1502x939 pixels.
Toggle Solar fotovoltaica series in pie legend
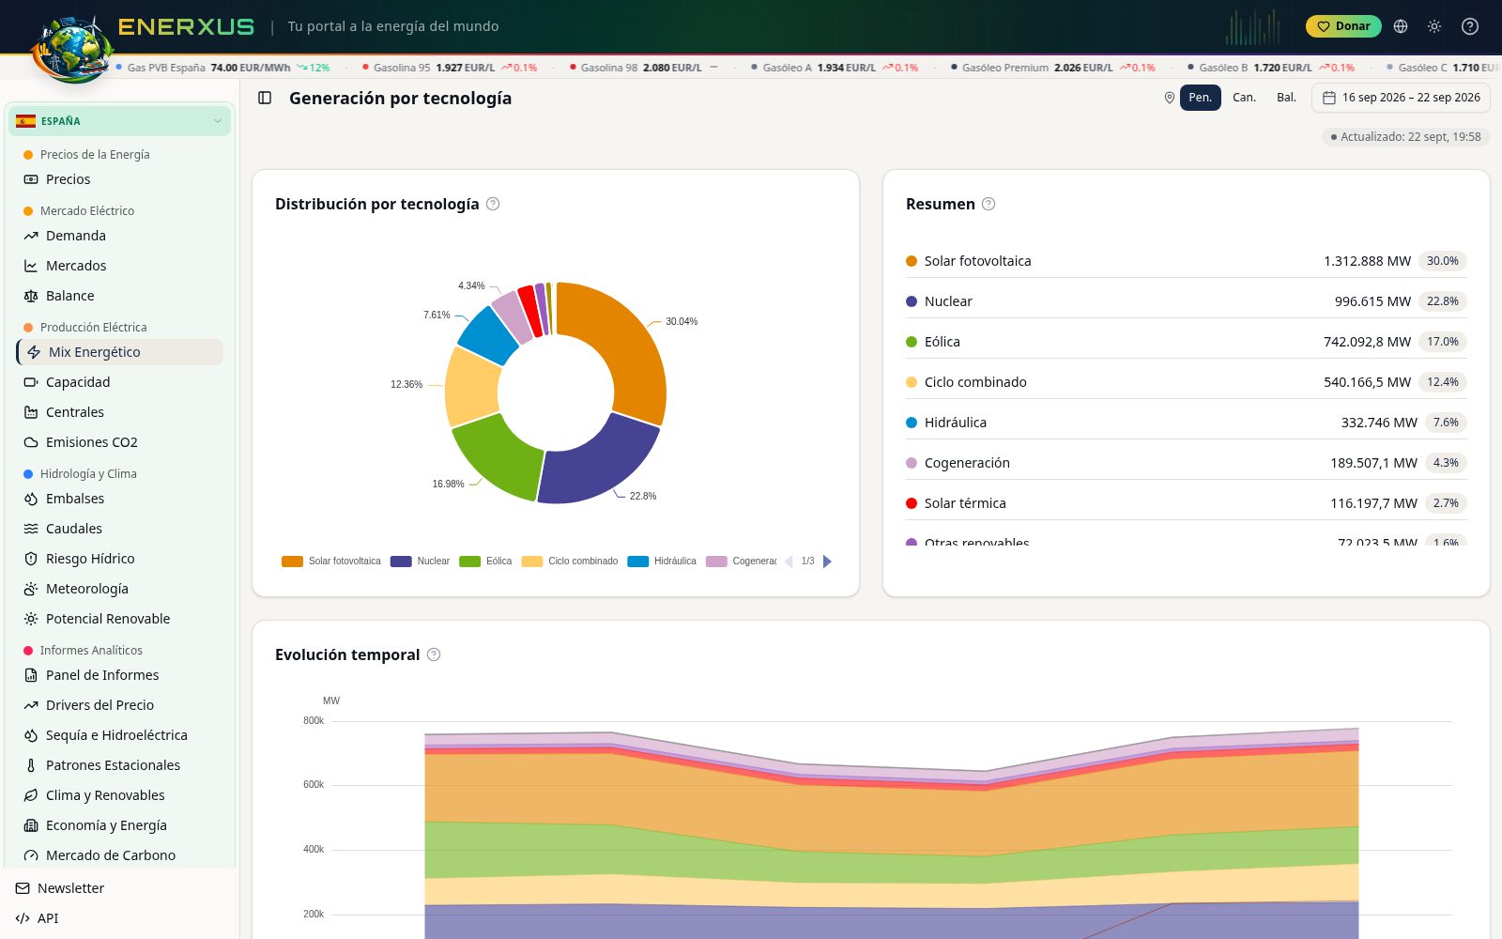tap(331, 562)
